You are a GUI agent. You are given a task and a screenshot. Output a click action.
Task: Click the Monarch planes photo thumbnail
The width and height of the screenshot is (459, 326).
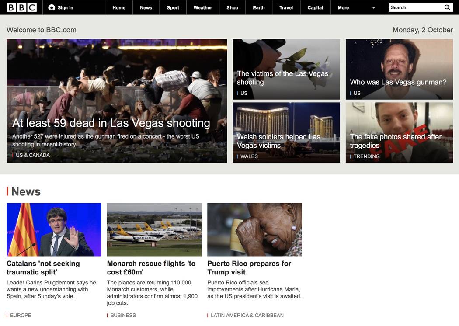(x=154, y=229)
